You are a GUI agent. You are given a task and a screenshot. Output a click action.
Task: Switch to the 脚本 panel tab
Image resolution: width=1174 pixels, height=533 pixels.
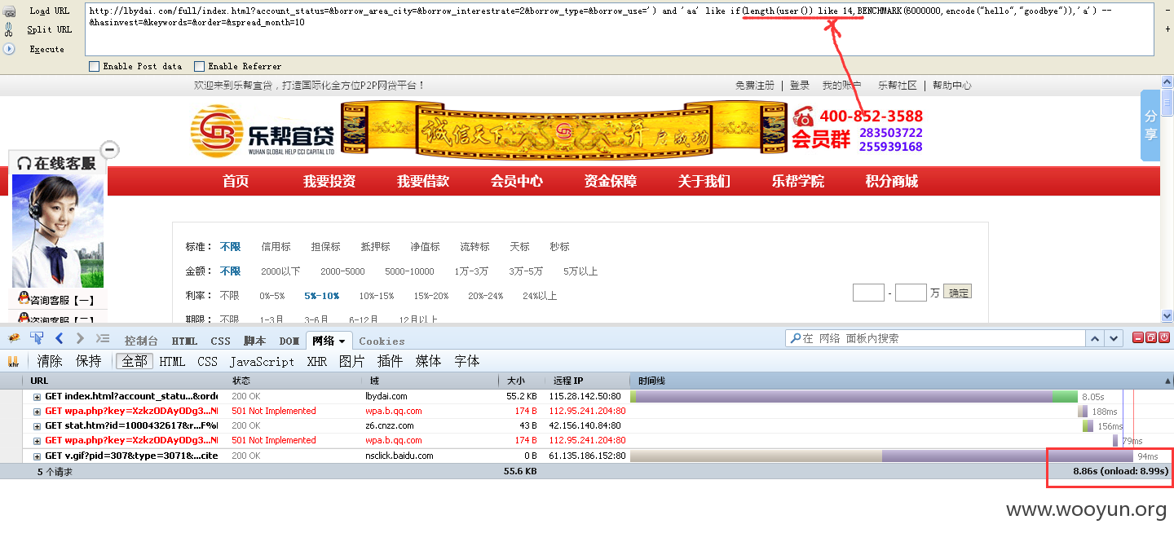point(254,341)
